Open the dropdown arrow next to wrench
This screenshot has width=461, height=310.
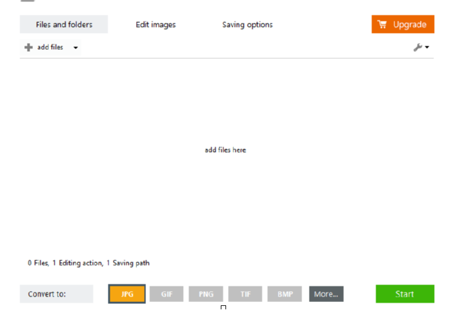pos(427,48)
